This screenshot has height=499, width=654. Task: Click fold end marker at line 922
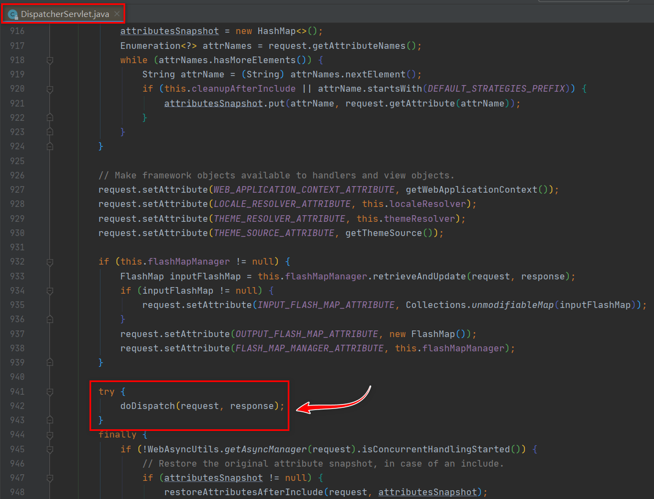tap(49, 117)
